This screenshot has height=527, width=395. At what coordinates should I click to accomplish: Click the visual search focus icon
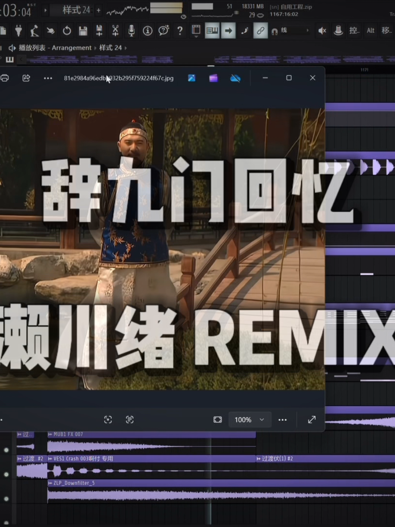(108, 419)
